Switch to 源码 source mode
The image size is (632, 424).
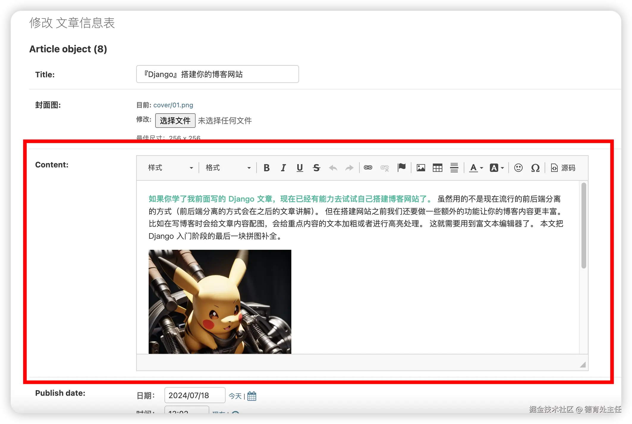tap(563, 168)
